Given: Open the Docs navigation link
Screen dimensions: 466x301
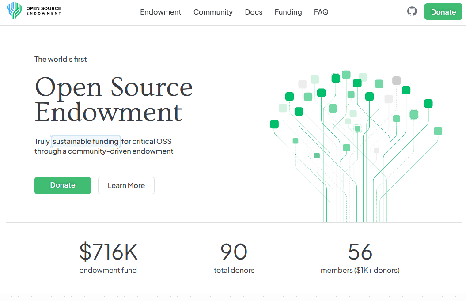Looking at the screenshot, I should pyautogui.click(x=254, y=12).
